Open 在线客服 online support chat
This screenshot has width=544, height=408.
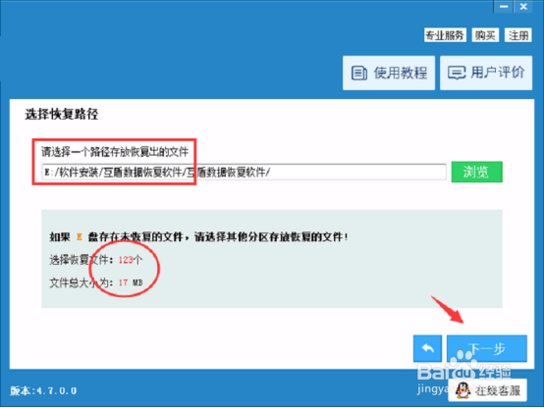point(487,390)
